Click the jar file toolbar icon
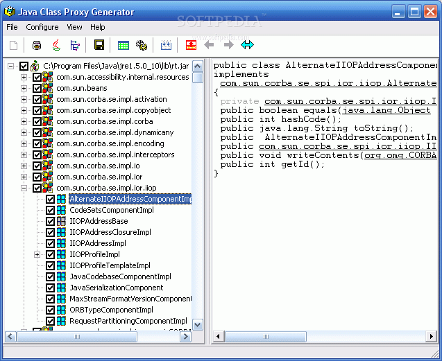This screenshot has height=361, width=442. 37,45
